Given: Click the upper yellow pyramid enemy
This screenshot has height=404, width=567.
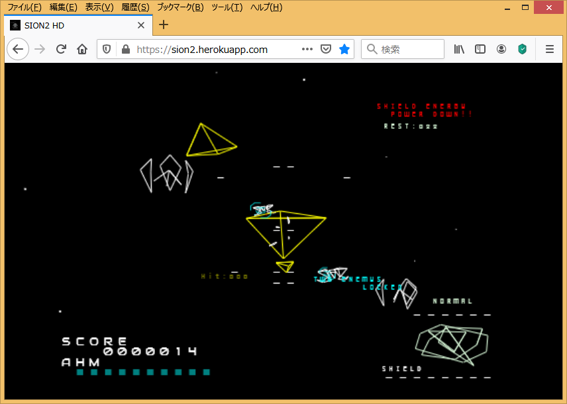Looking at the screenshot, I should pos(211,140).
